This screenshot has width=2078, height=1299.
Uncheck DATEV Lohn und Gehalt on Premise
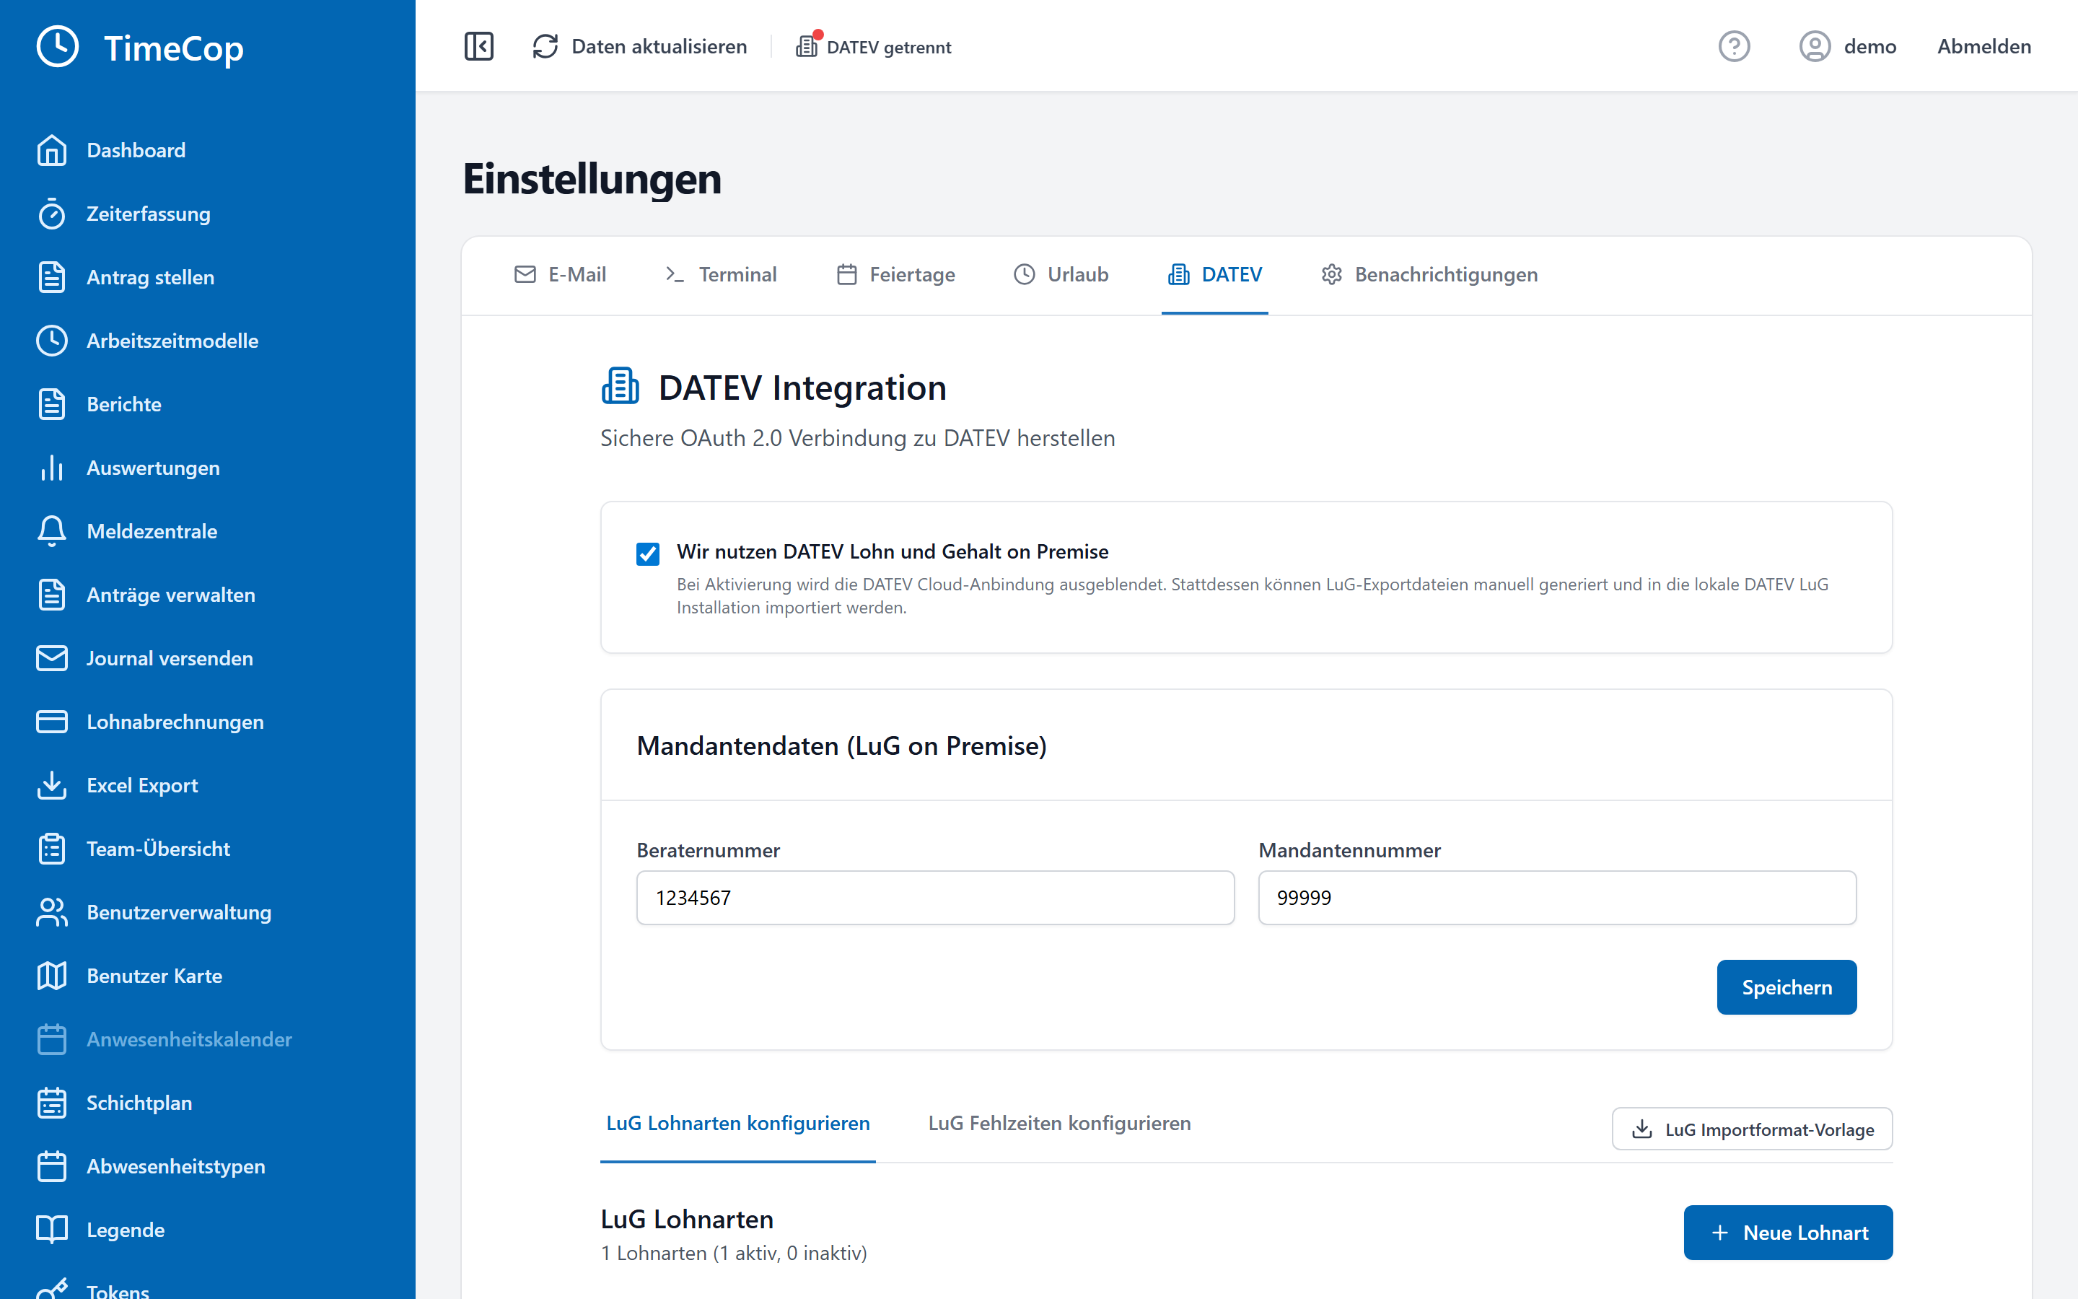click(647, 554)
